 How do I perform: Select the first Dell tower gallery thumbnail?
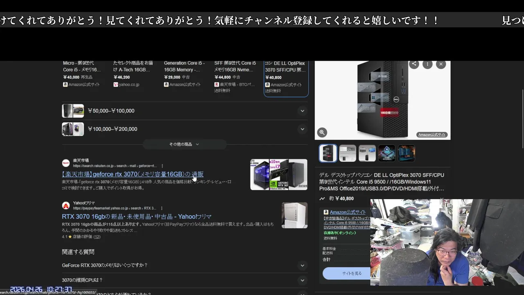[328, 153]
